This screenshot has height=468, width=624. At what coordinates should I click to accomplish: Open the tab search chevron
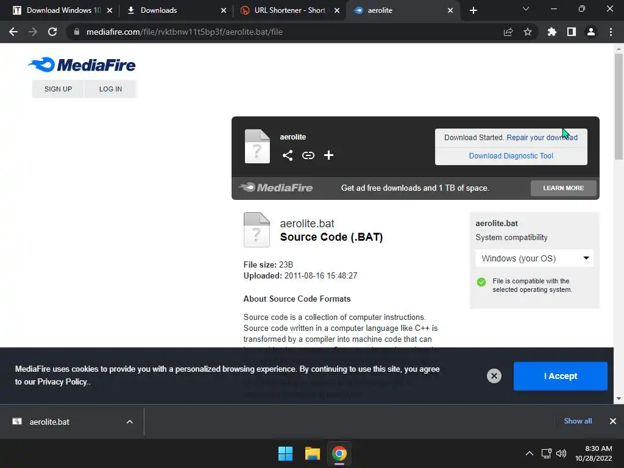(x=526, y=9)
